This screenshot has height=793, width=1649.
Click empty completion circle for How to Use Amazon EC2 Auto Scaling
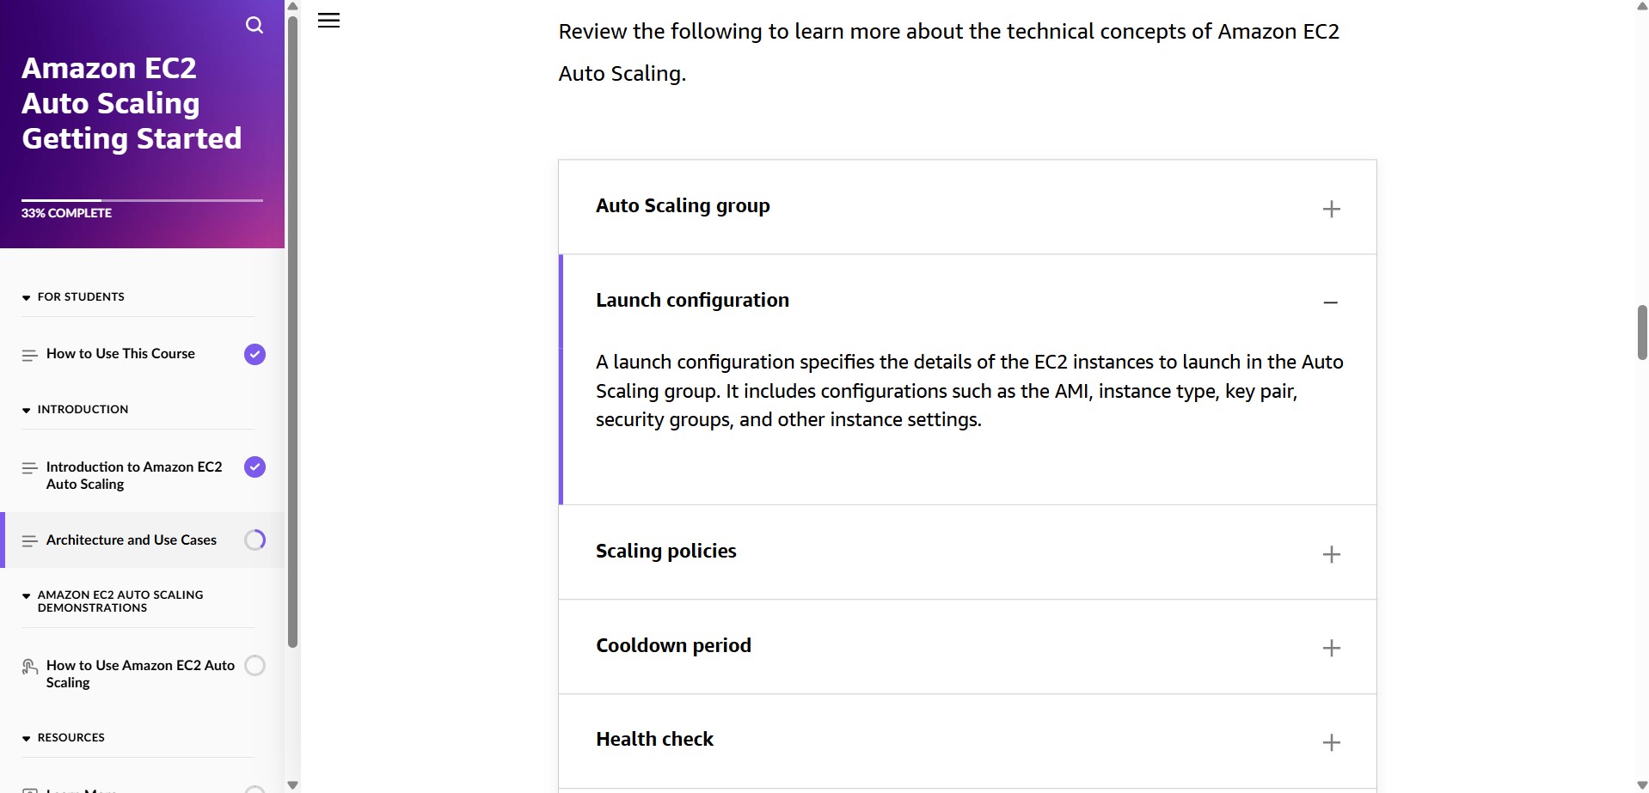(x=254, y=665)
